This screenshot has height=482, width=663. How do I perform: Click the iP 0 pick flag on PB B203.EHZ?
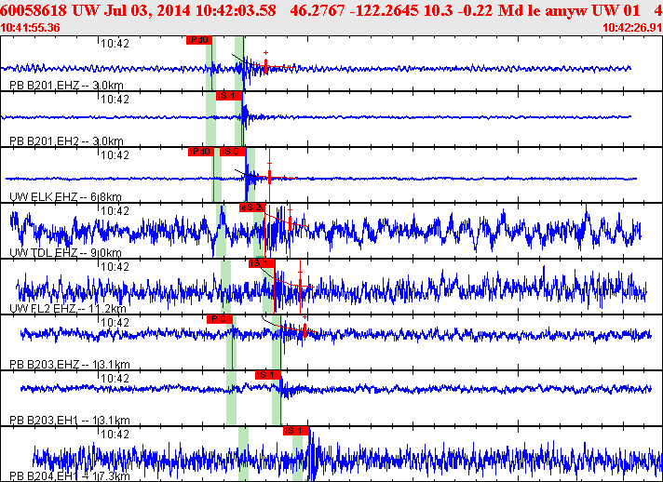219,319
